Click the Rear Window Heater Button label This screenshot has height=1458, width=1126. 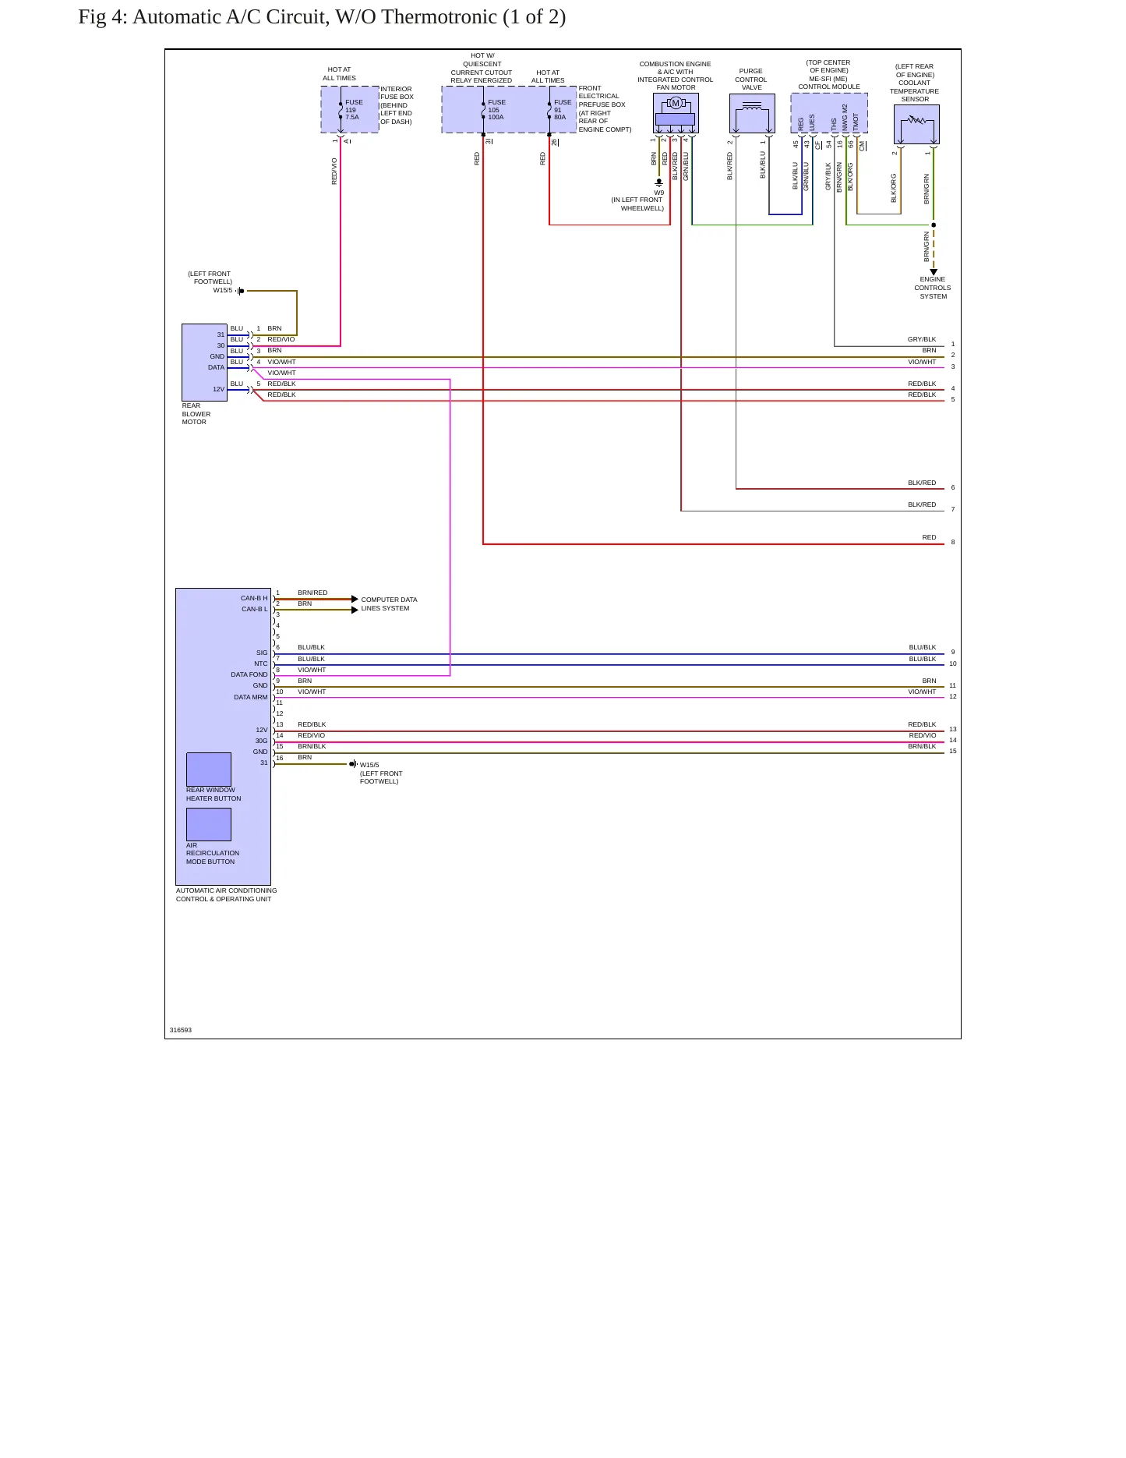pos(214,794)
